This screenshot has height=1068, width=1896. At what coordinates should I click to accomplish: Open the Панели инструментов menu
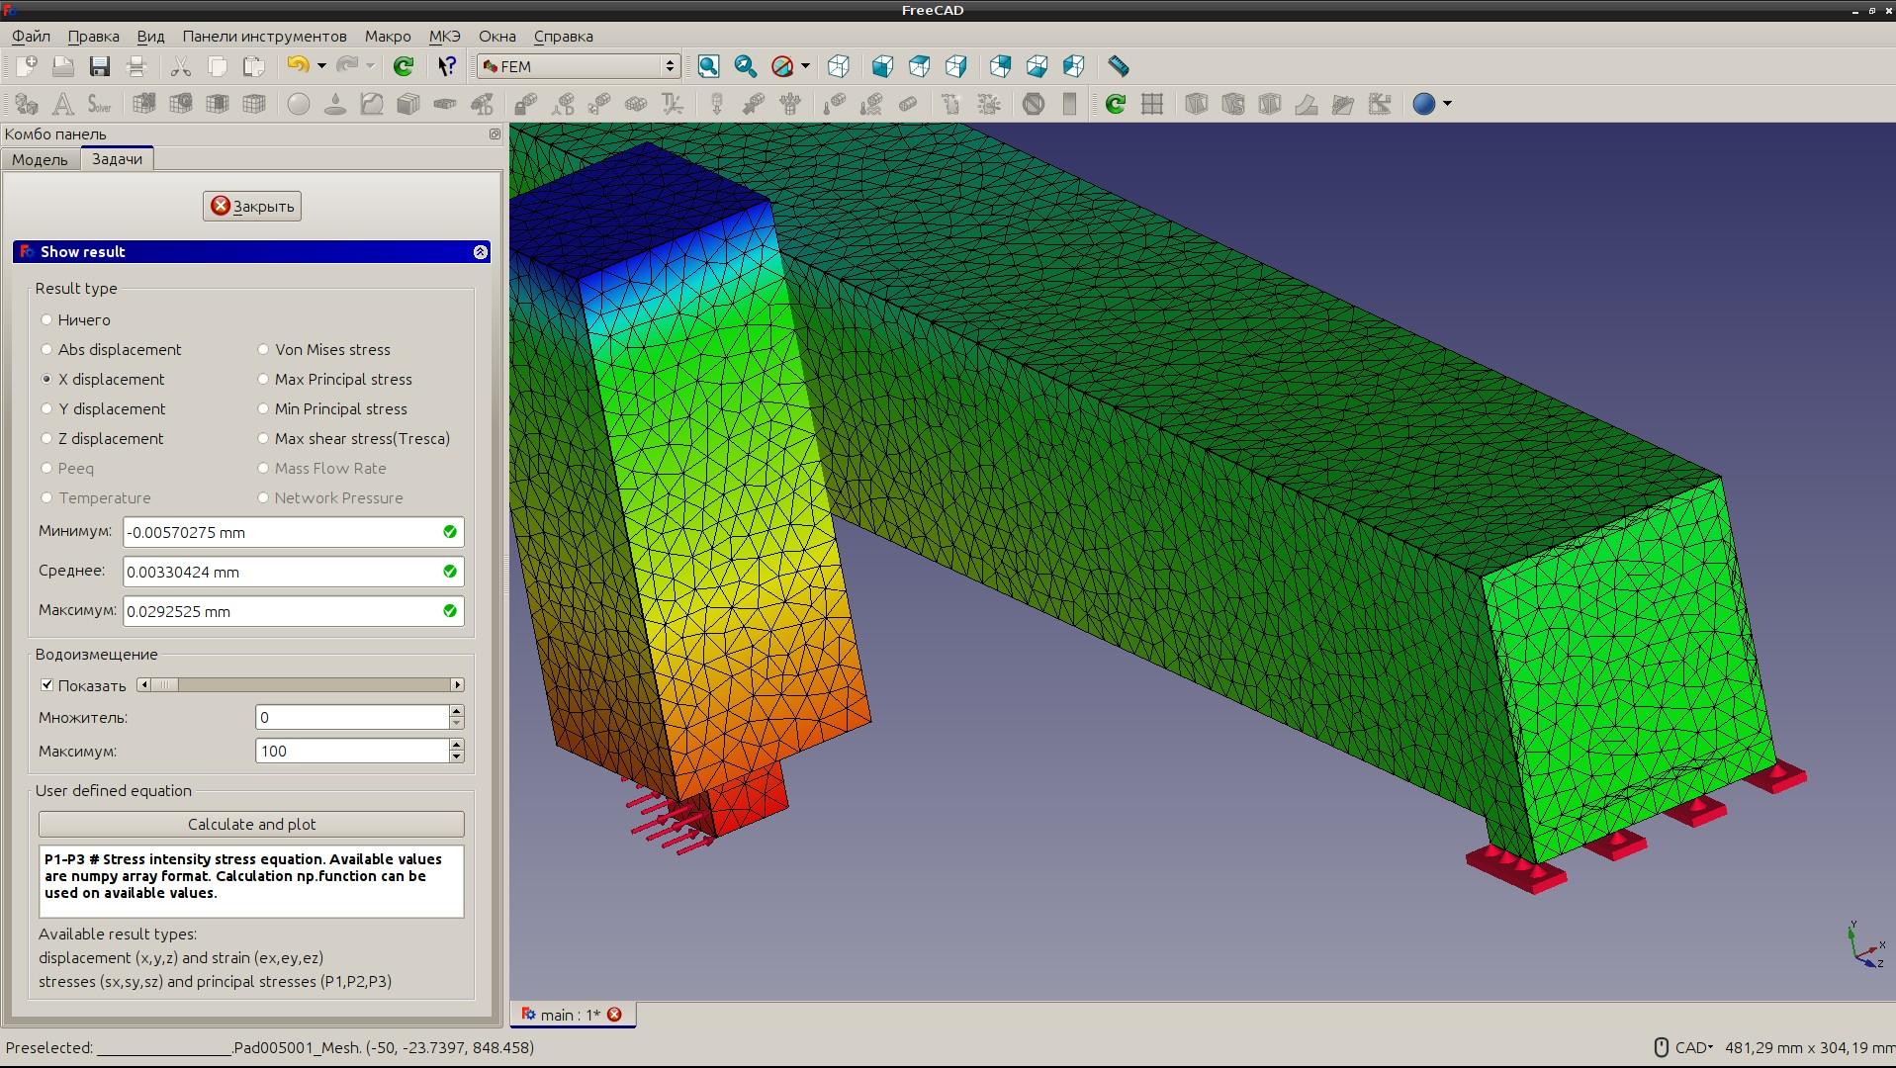click(x=264, y=37)
